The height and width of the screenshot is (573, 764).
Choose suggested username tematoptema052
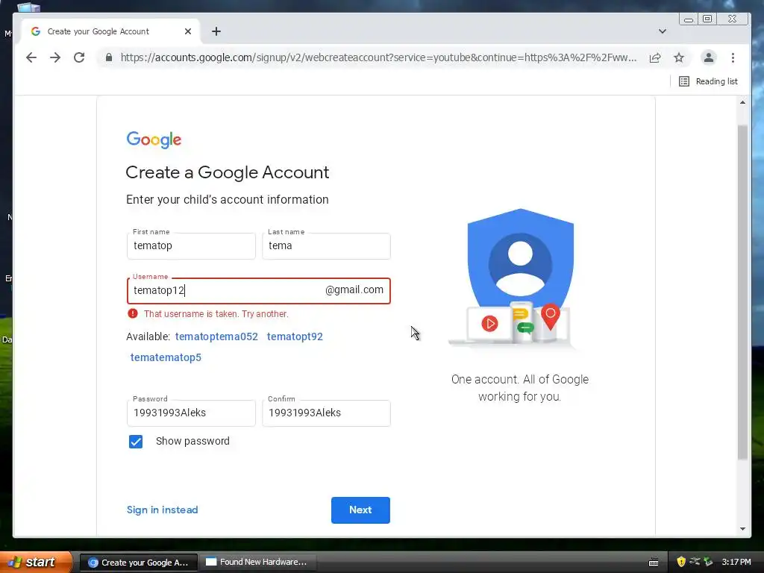216,336
